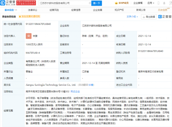Click the Qcc.com logo icon
The image size is (172, 127).
point(3,3)
